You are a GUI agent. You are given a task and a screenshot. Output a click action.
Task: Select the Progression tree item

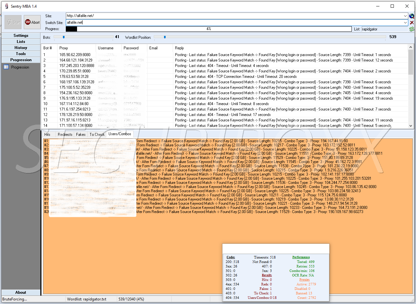pyautogui.click(x=20, y=67)
